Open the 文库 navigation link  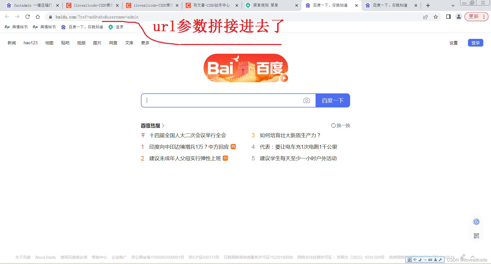(129, 43)
